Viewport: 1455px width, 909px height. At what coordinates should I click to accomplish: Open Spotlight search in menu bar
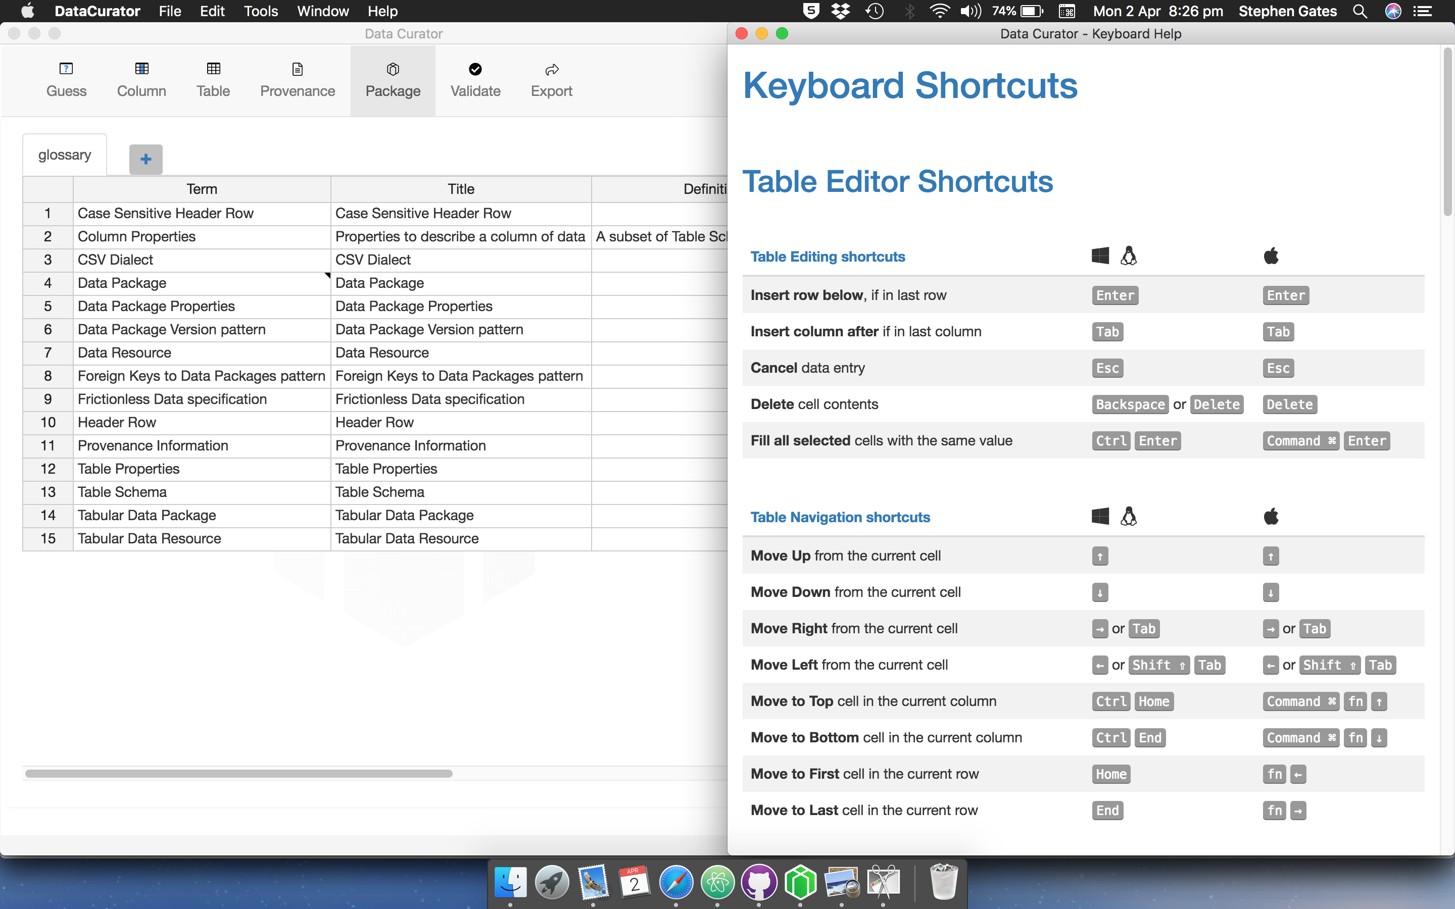(x=1360, y=12)
